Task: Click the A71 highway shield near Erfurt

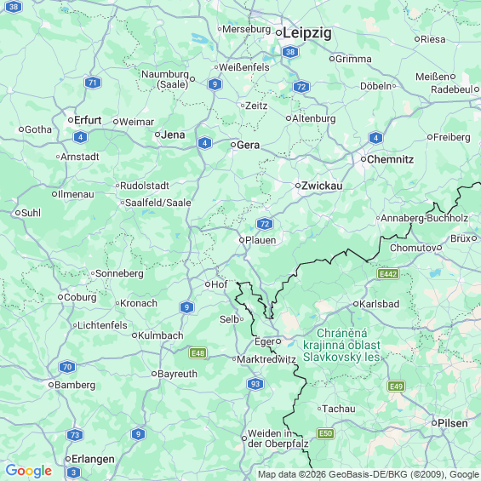Action: 93,83
